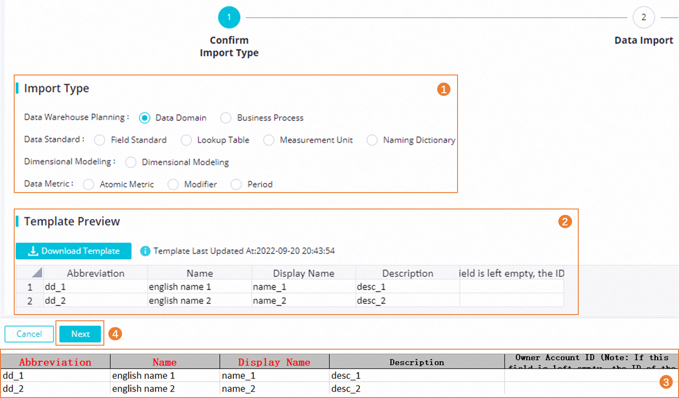This screenshot has width=679, height=398.
Task: Select the Naming Dictionary radio button
Action: click(372, 140)
